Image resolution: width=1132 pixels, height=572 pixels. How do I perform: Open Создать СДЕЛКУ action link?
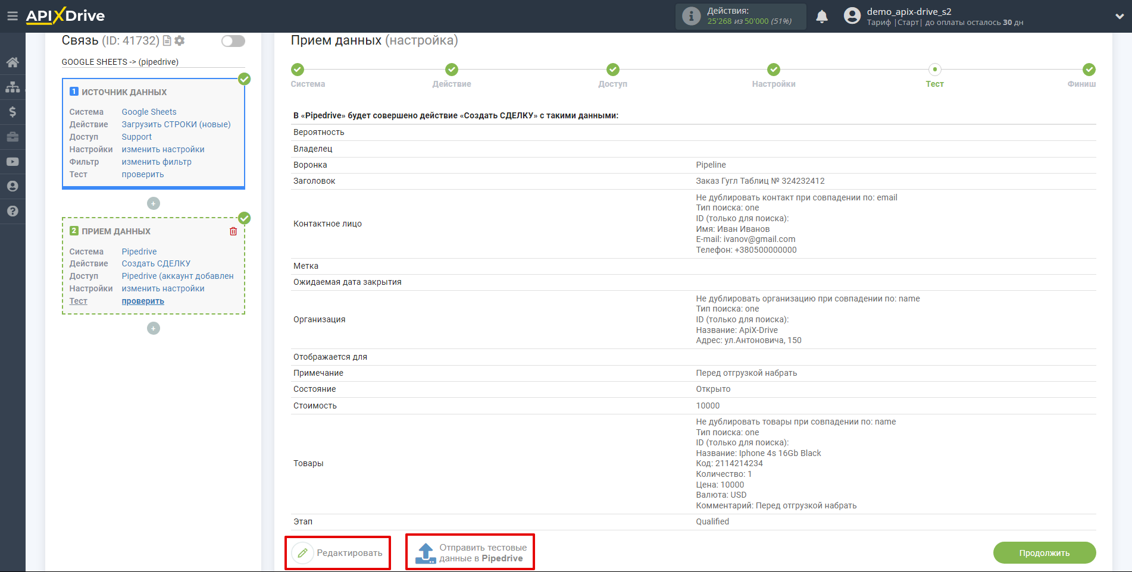coord(156,263)
